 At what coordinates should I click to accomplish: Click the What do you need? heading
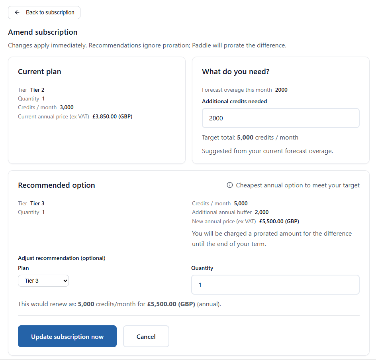(x=236, y=72)
